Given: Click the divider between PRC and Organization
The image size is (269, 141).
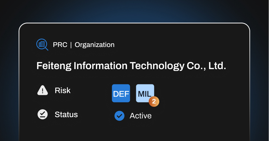Looking at the screenshot, I should click(71, 45).
